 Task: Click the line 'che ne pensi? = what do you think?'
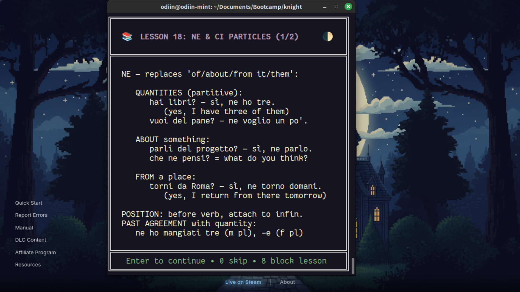(x=229, y=158)
